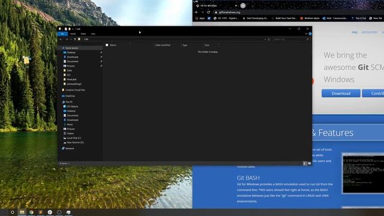384x216 pixels.
Task: Go up one folder level in Explorer
Action: coord(75,39)
